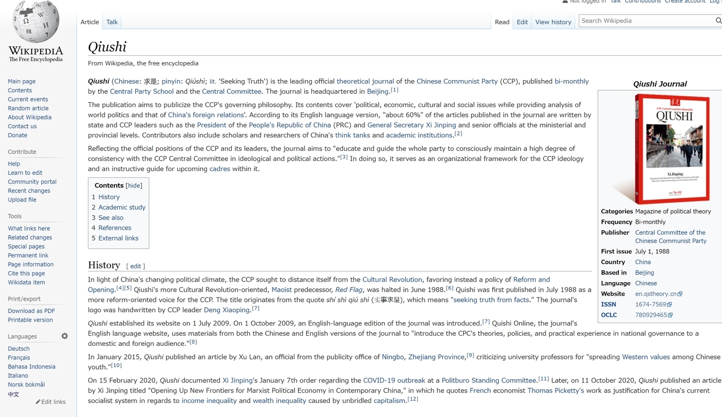Viewport: 722px width, 417px height.
Task: Click the Wikipedia globe logo
Action: click(36, 21)
